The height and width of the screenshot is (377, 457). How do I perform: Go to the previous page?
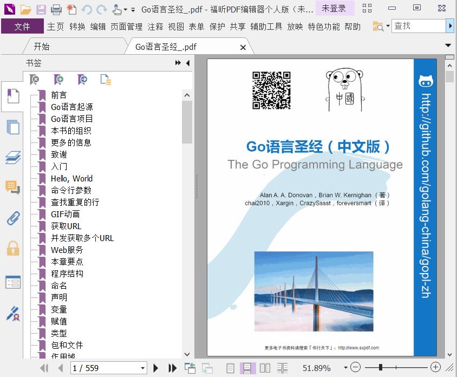[61, 368]
